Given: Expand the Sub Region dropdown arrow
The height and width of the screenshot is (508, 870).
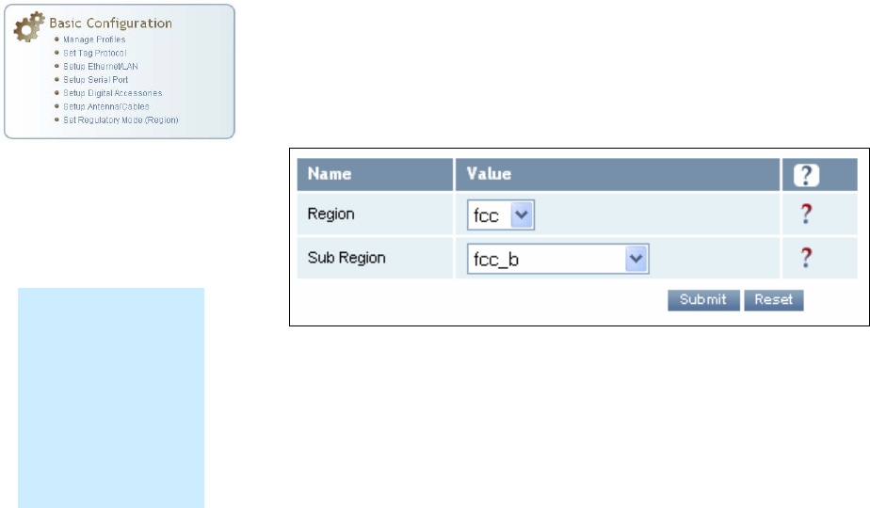Looking at the screenshot, I should pos(636,259).
